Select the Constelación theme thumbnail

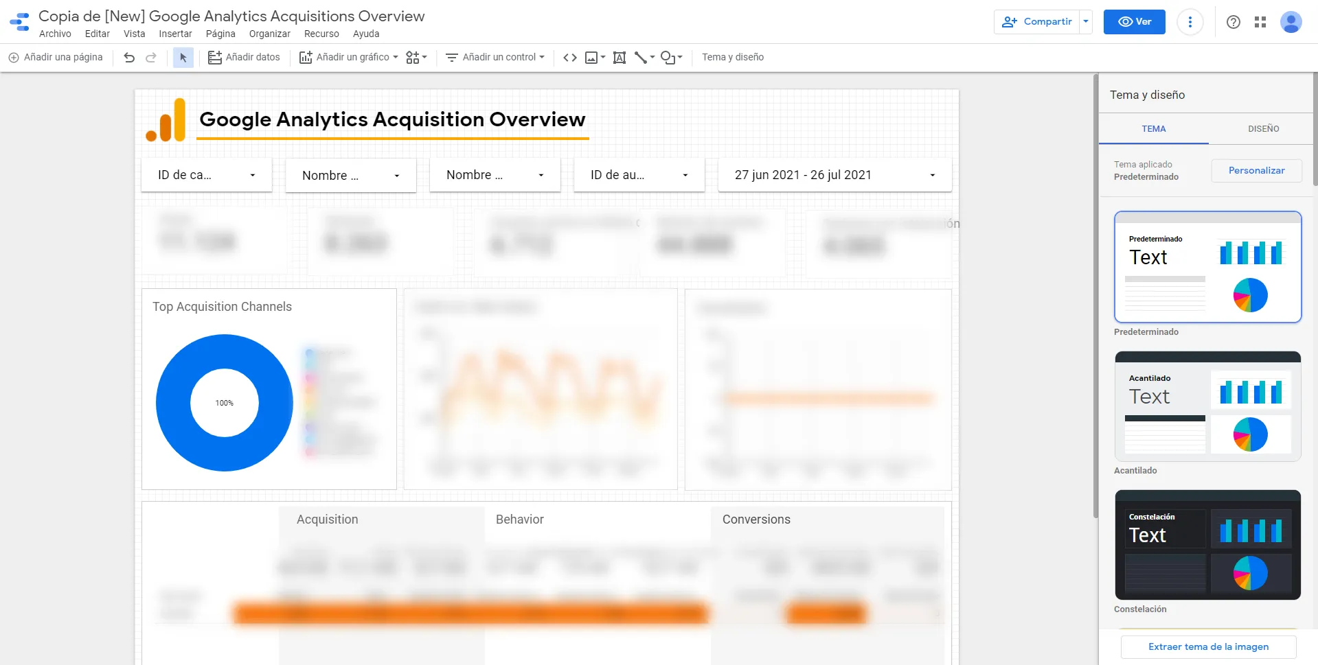tap(1208, 545)
